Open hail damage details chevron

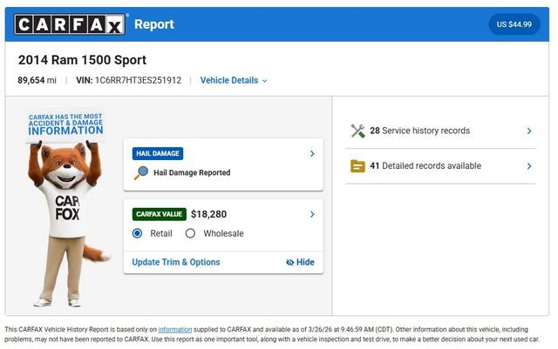[312, 154]
